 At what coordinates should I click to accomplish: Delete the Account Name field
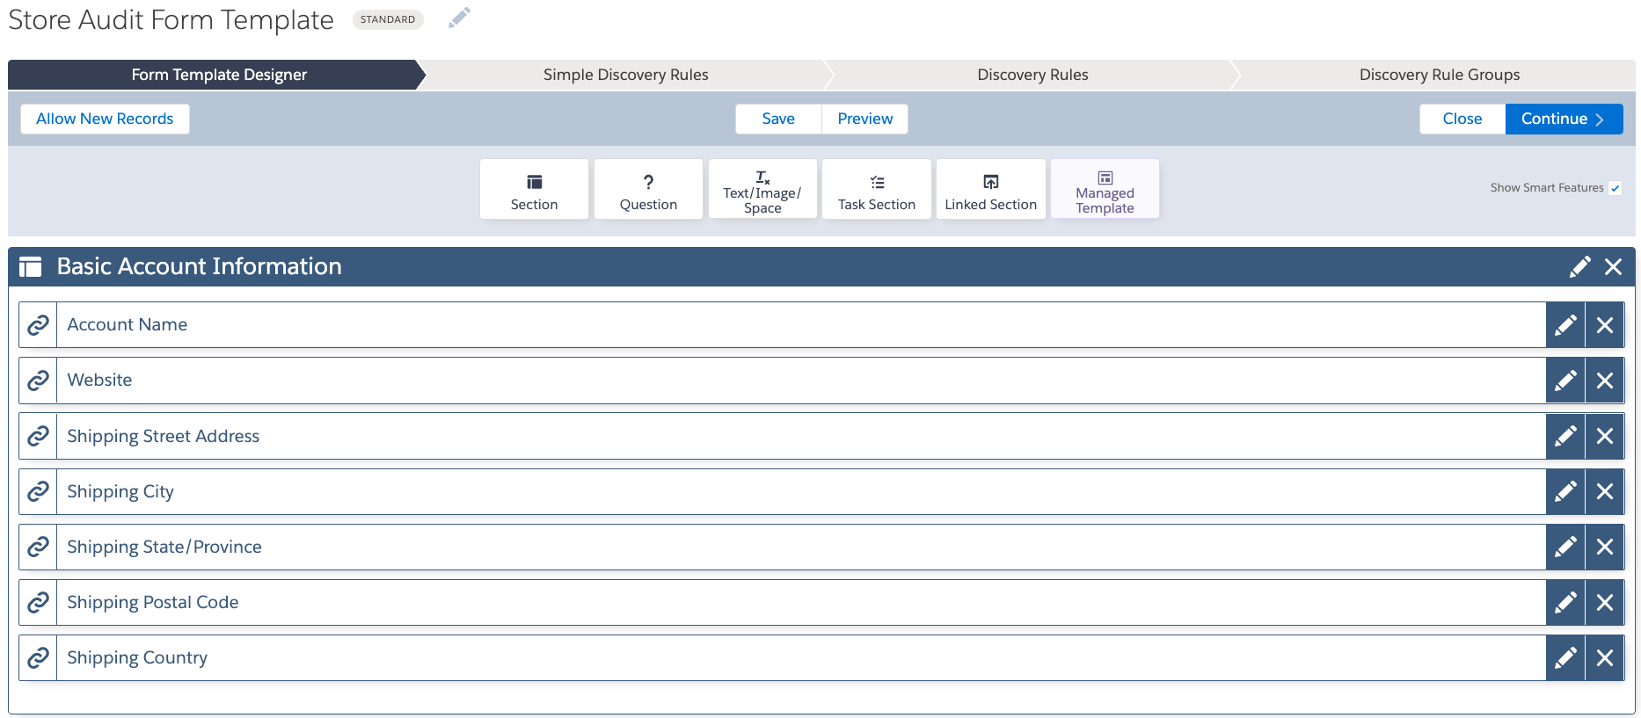coord(1605,325)
